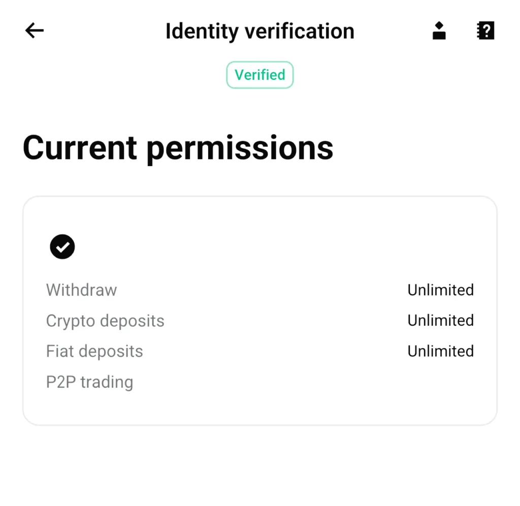520x506 pixels.
Task: Tap blank card space beside the checkmark icon
Action: tap(279, 247)
